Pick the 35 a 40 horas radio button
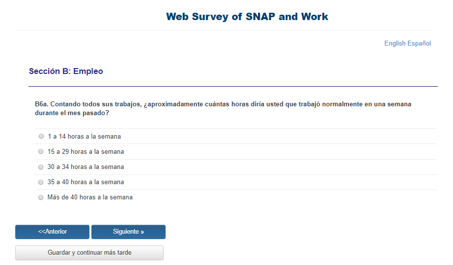 click(41, 182)
